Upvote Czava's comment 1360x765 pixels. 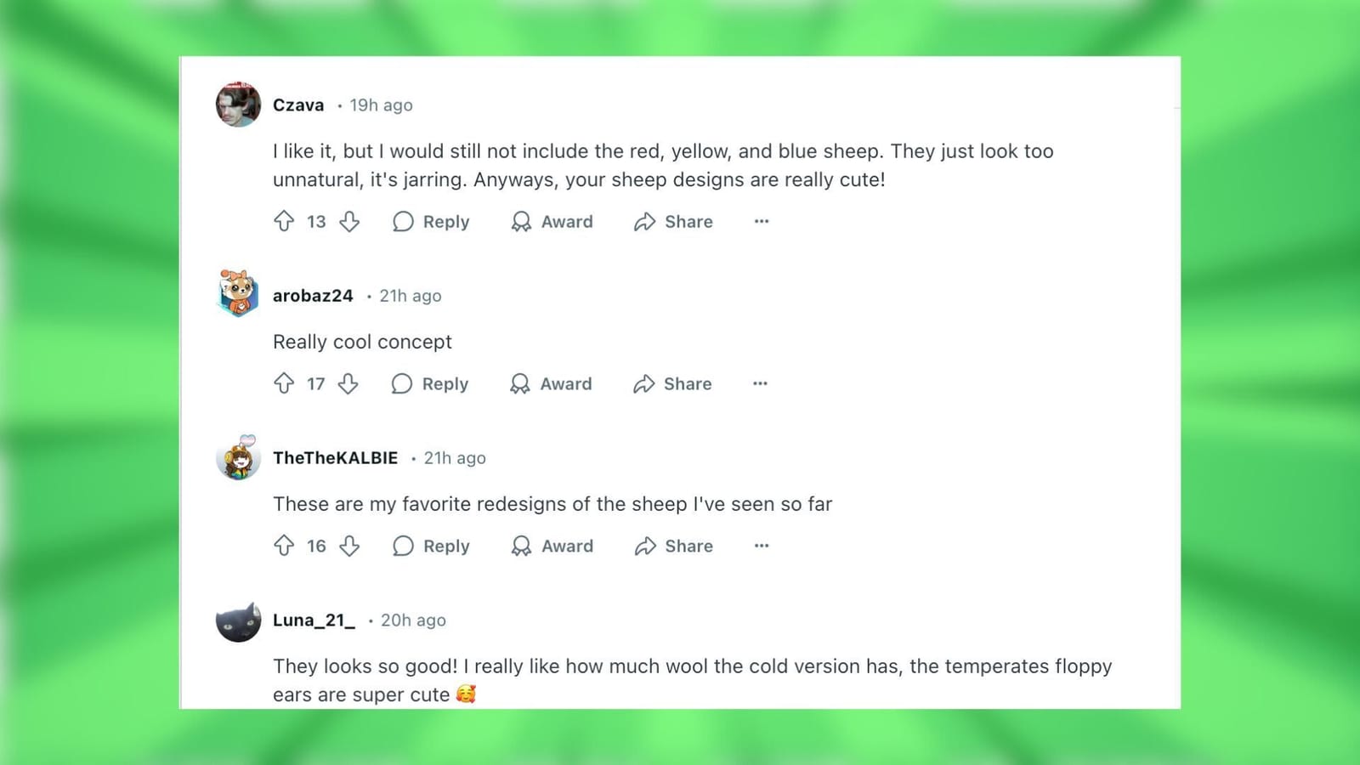(x=285, y=221)
